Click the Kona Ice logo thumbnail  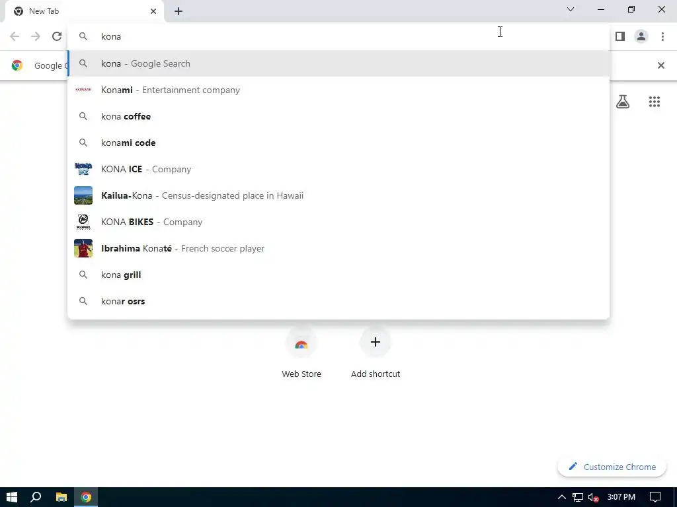(83, 169)
